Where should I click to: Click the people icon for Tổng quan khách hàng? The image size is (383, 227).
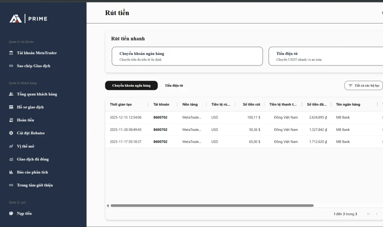[x=11, y=94]
